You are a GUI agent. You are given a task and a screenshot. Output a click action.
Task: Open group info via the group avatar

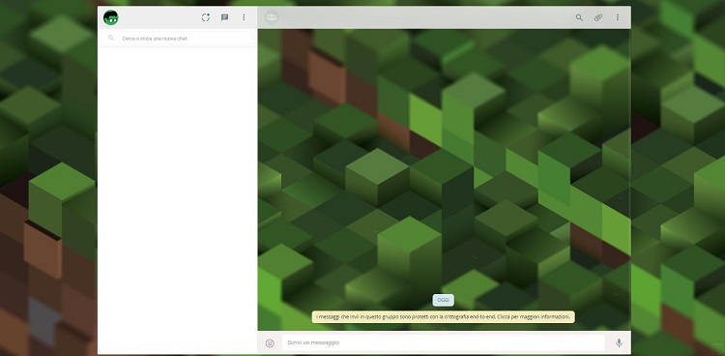272,17
